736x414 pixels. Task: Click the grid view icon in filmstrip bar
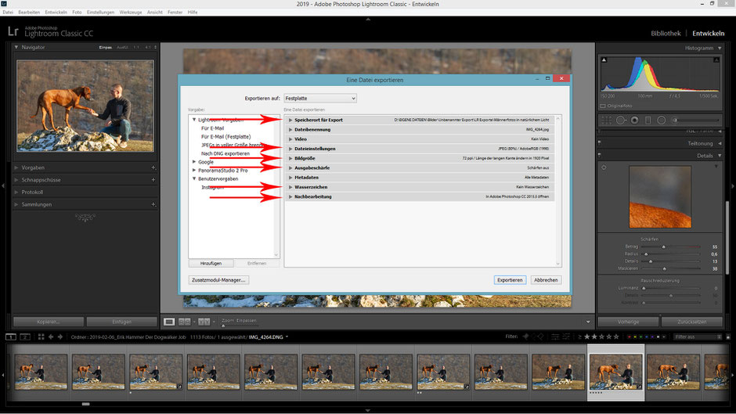click(41, 337)
